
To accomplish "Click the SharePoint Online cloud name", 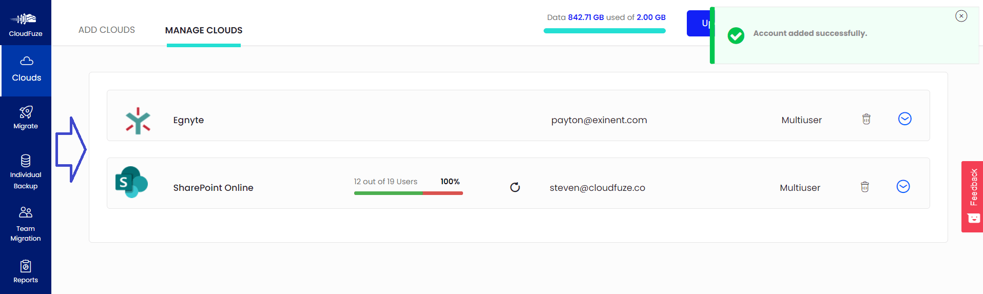I will [x=213, y=188].
